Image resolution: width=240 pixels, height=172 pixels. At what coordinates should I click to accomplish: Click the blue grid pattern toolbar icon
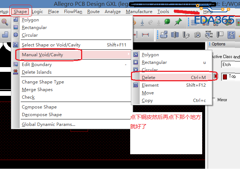[x=231, y=35]
